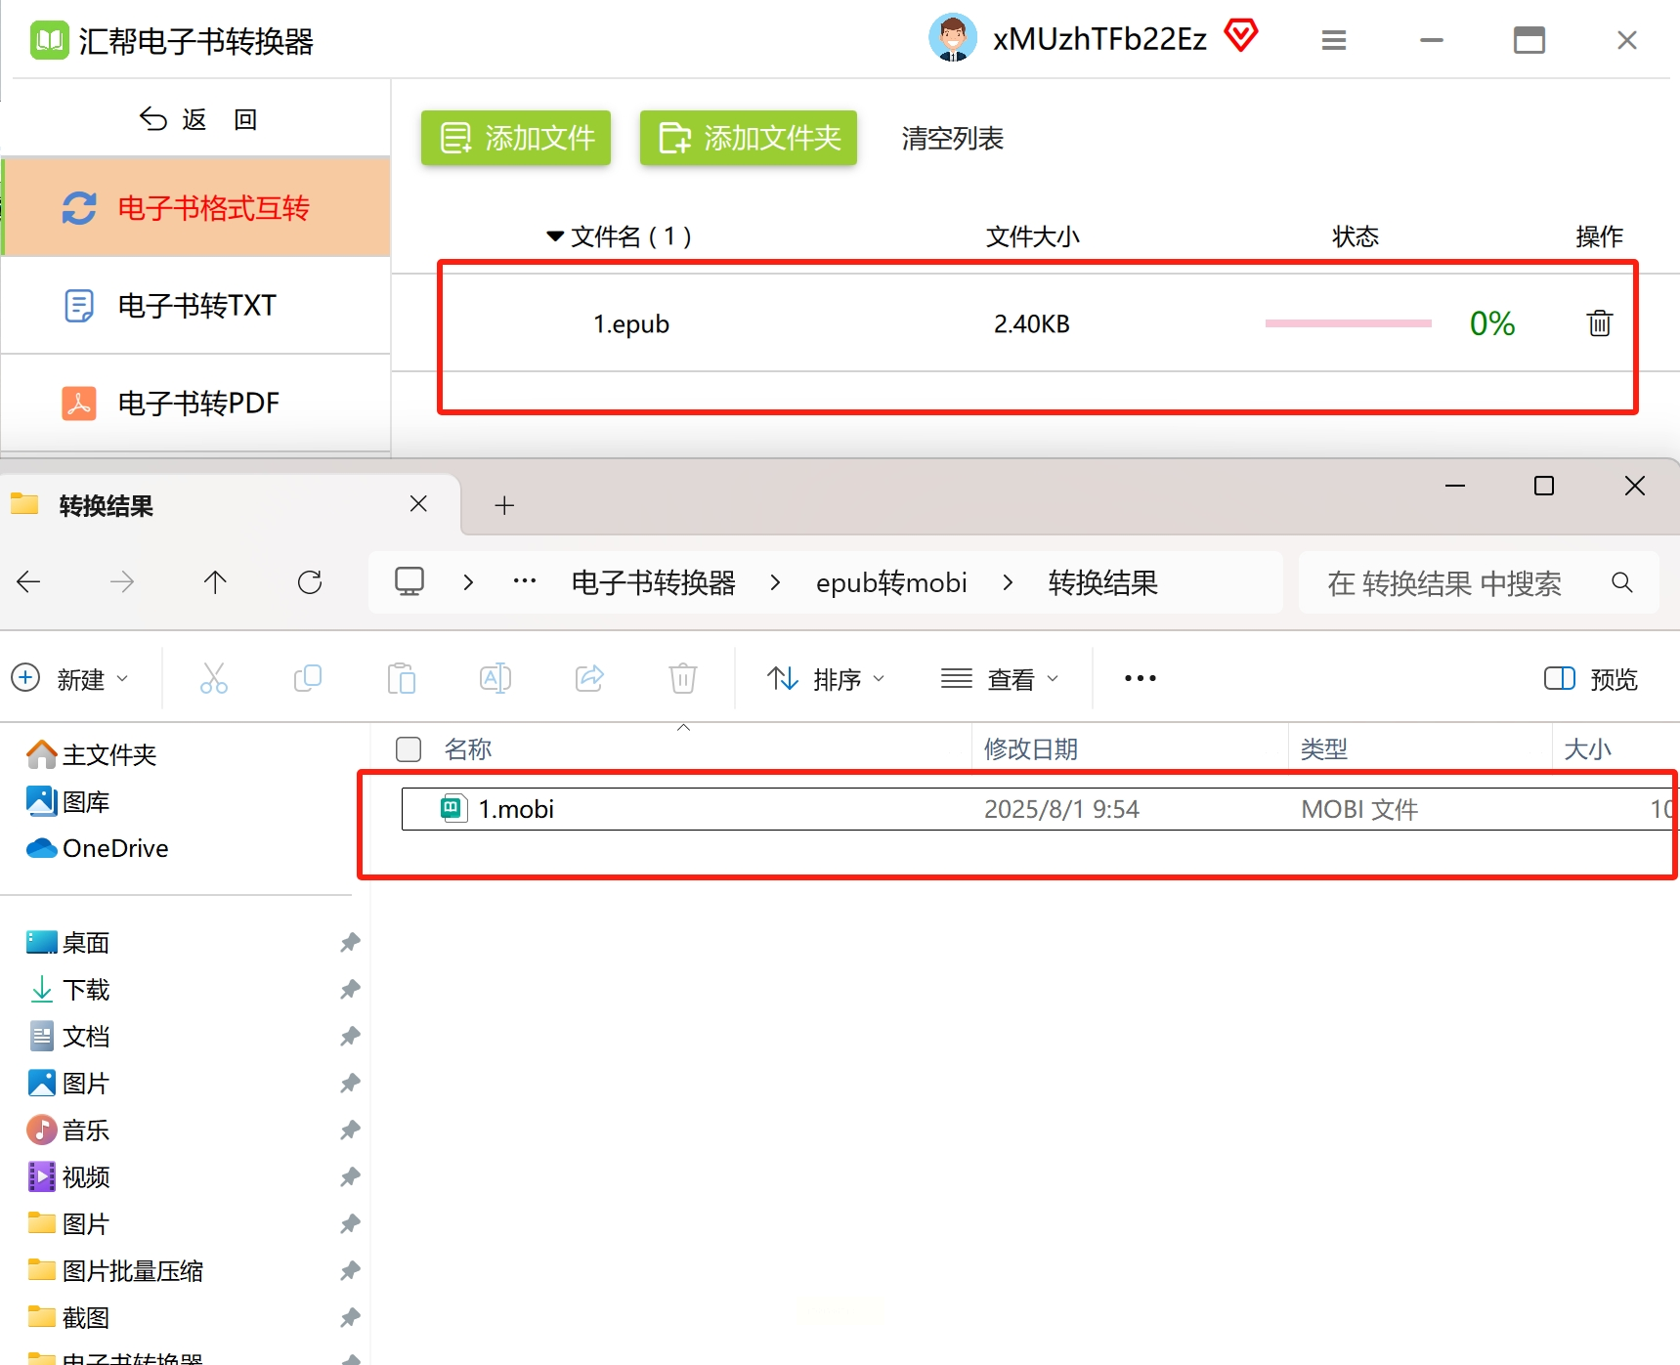Image resolution: width=1680 pixels, height=1365 pixels.
Task: Select 电子书转PDF in sidebar
Action: point(195,404)
